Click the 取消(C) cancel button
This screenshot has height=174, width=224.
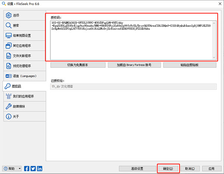pyautogui.click(x=190, y=169)
